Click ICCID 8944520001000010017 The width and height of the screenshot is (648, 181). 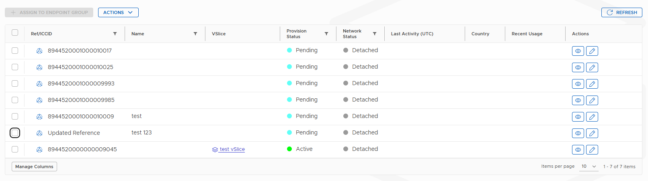tap(80, 51)
